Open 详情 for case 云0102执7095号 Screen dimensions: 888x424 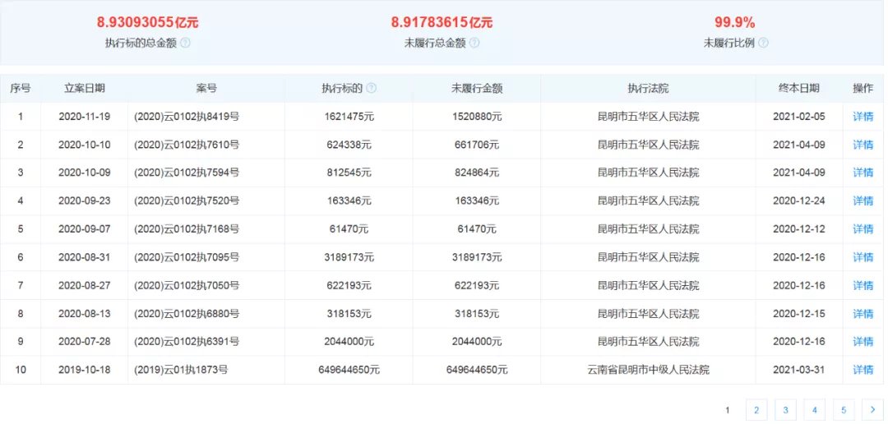(x=863, y=257)
